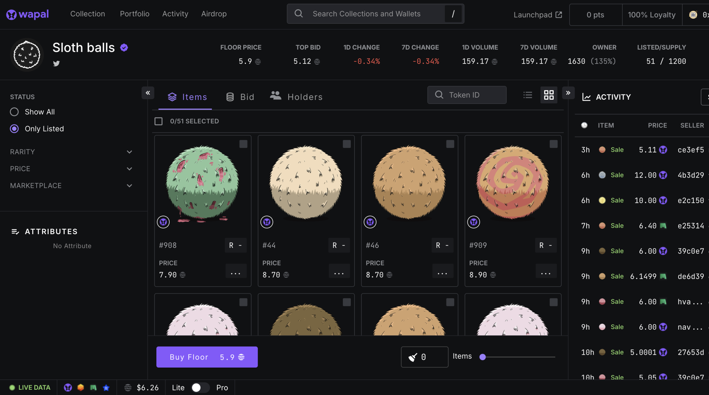Image resolution: width=709 pixels, height=395 pixels.
Task: Toggle the Show All radio button
Action: click(14, 111)
